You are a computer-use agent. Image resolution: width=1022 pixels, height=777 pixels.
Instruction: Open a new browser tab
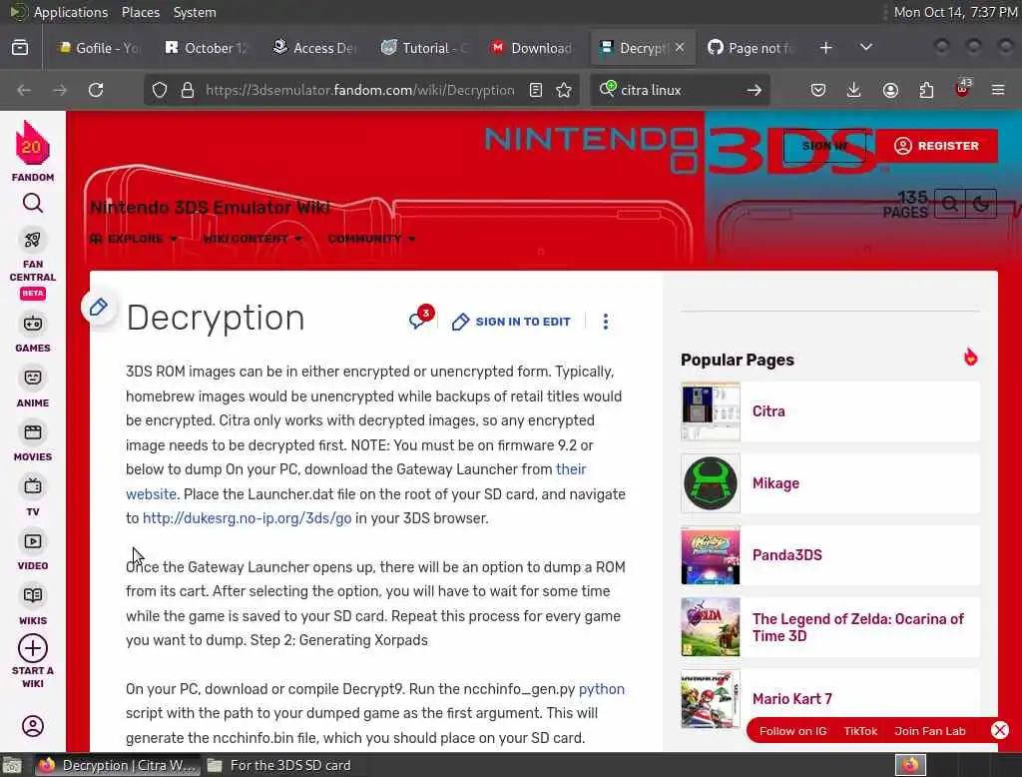tap(825, 48)
